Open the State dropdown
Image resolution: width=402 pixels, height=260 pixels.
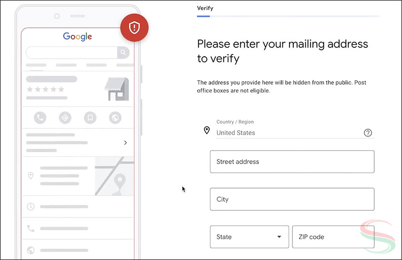click(x=249, y=237)
